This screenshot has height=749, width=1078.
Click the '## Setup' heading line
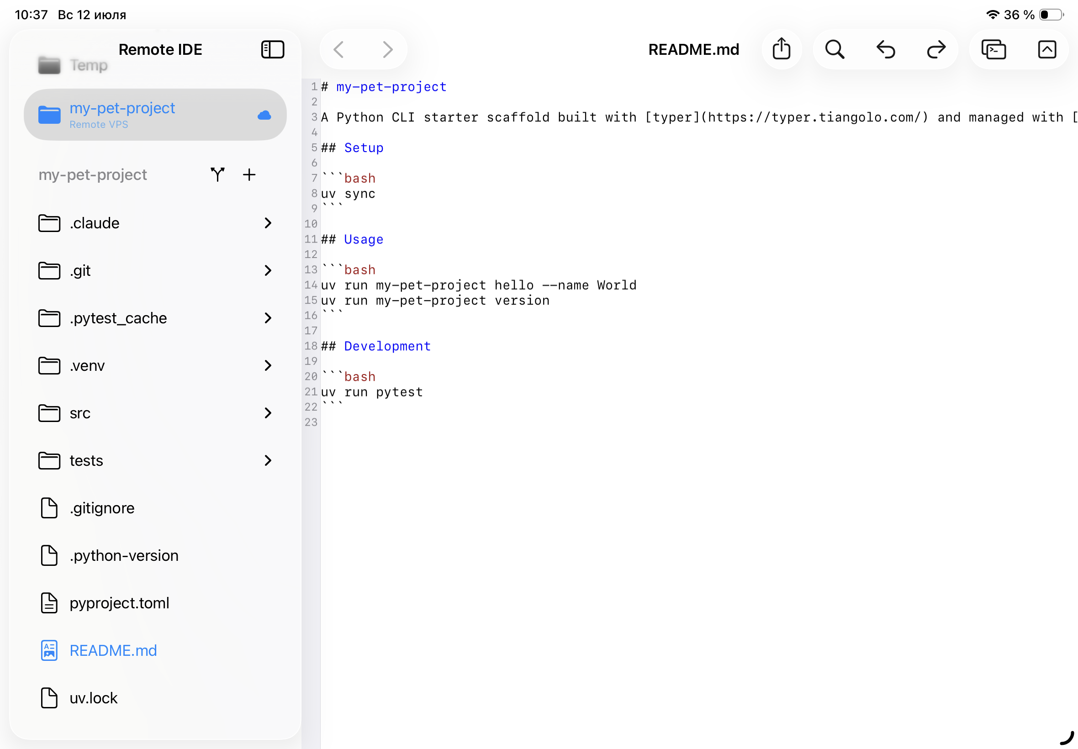[352, 148]
